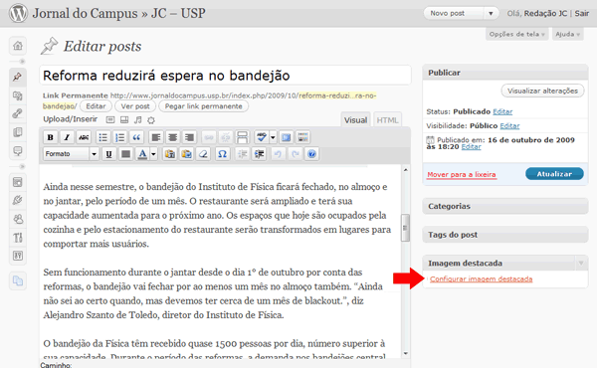Viewport: 597px width, 368px height.
Task: Open the Comments bubble icon in the sidebar
Action: (18, 151)
